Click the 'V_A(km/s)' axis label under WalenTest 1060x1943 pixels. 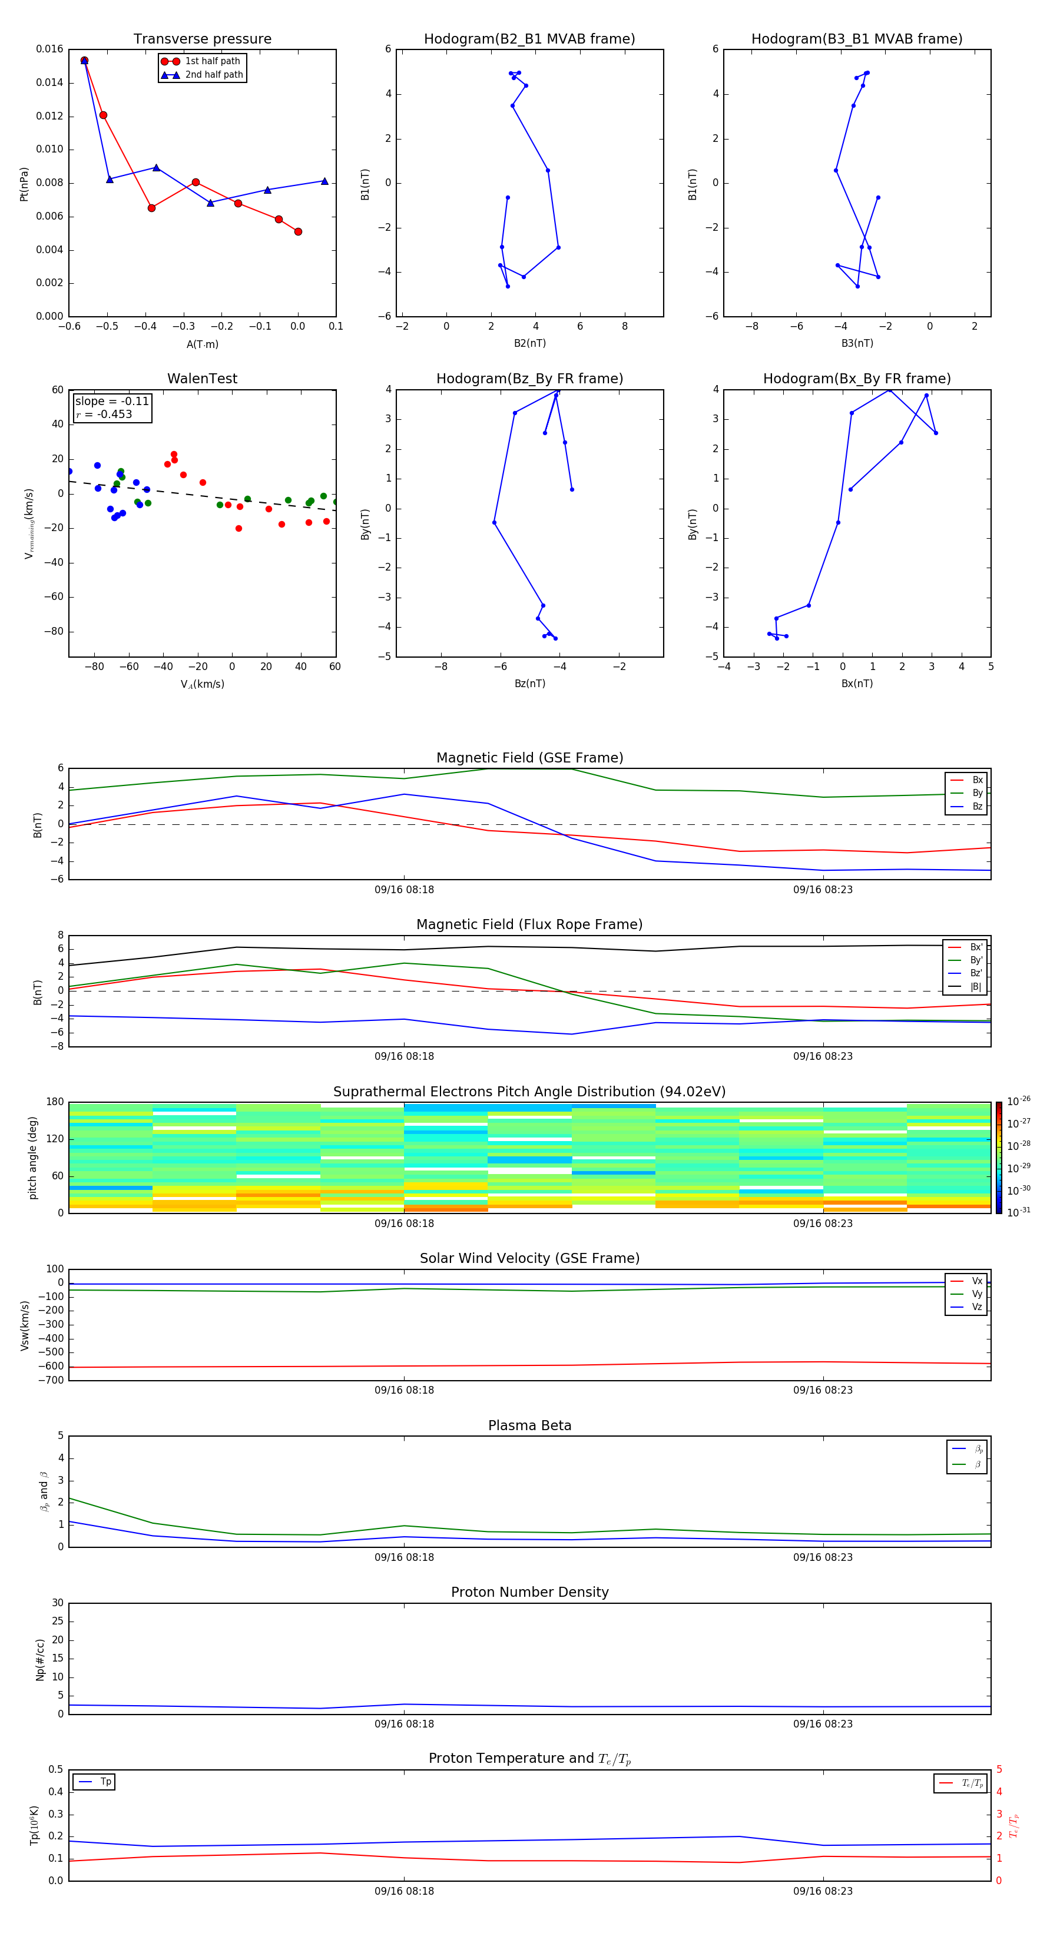pos(202,684)
